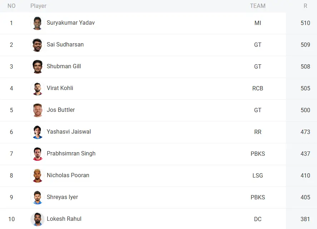
Task: Click Virat Kohli's avatar picture
Action: click(x=37, y=88)
